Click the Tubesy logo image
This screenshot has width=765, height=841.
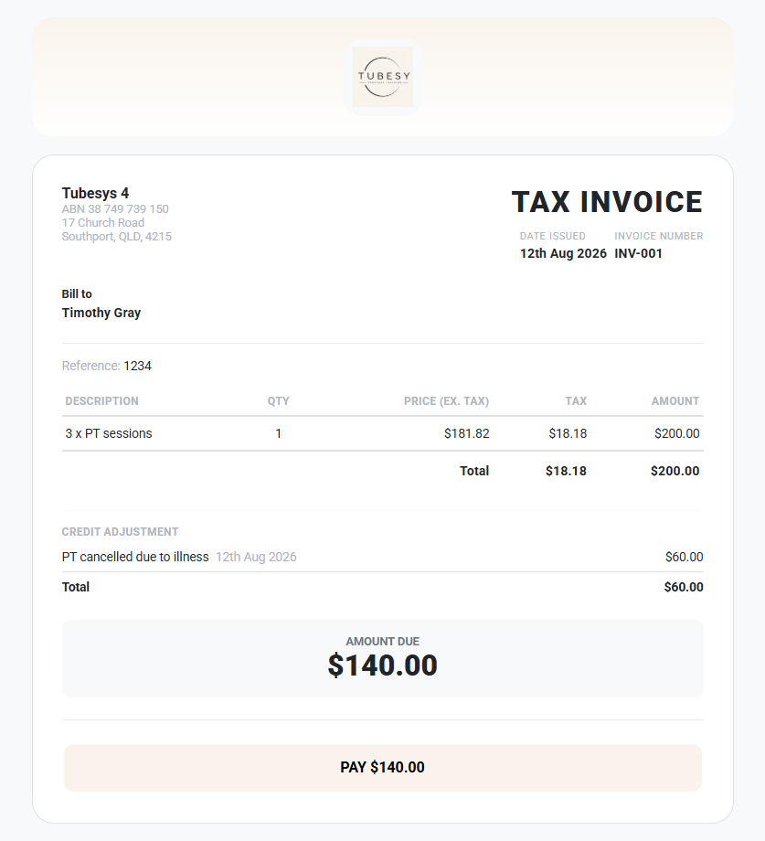click(x=383, y=77)
